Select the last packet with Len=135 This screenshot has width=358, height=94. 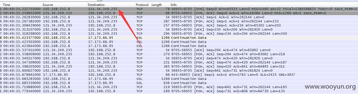point(179,91)
